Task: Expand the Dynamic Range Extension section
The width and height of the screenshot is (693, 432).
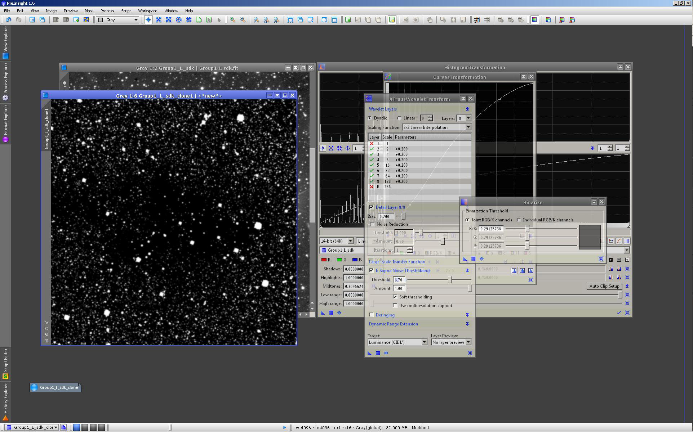Action: point(467,324)
